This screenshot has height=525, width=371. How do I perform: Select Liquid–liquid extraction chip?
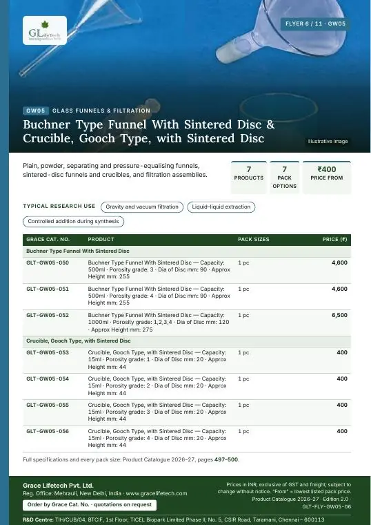221,207
